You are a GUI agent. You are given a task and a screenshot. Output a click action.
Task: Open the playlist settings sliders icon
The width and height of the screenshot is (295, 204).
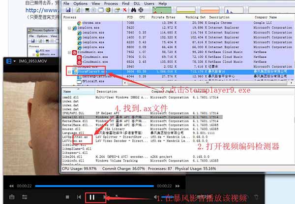tap(25, 197)
